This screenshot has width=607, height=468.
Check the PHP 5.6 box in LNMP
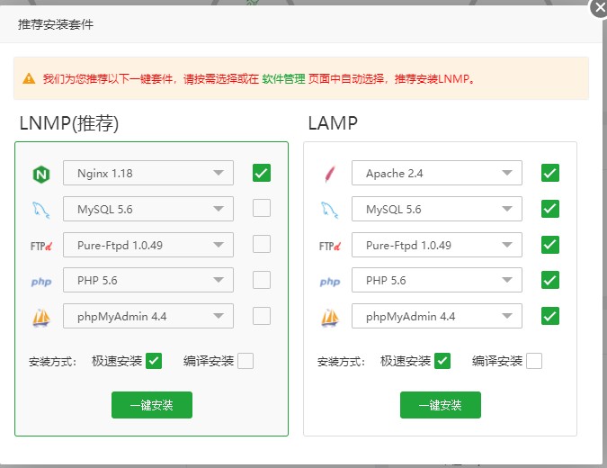[x=262, y=280]
